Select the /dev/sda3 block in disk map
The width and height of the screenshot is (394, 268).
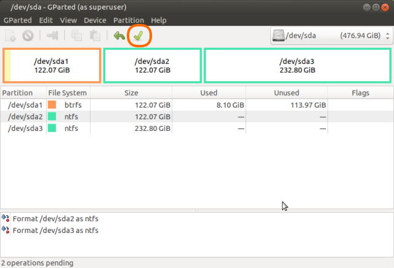pyautogui.click(x=297, y=65)
